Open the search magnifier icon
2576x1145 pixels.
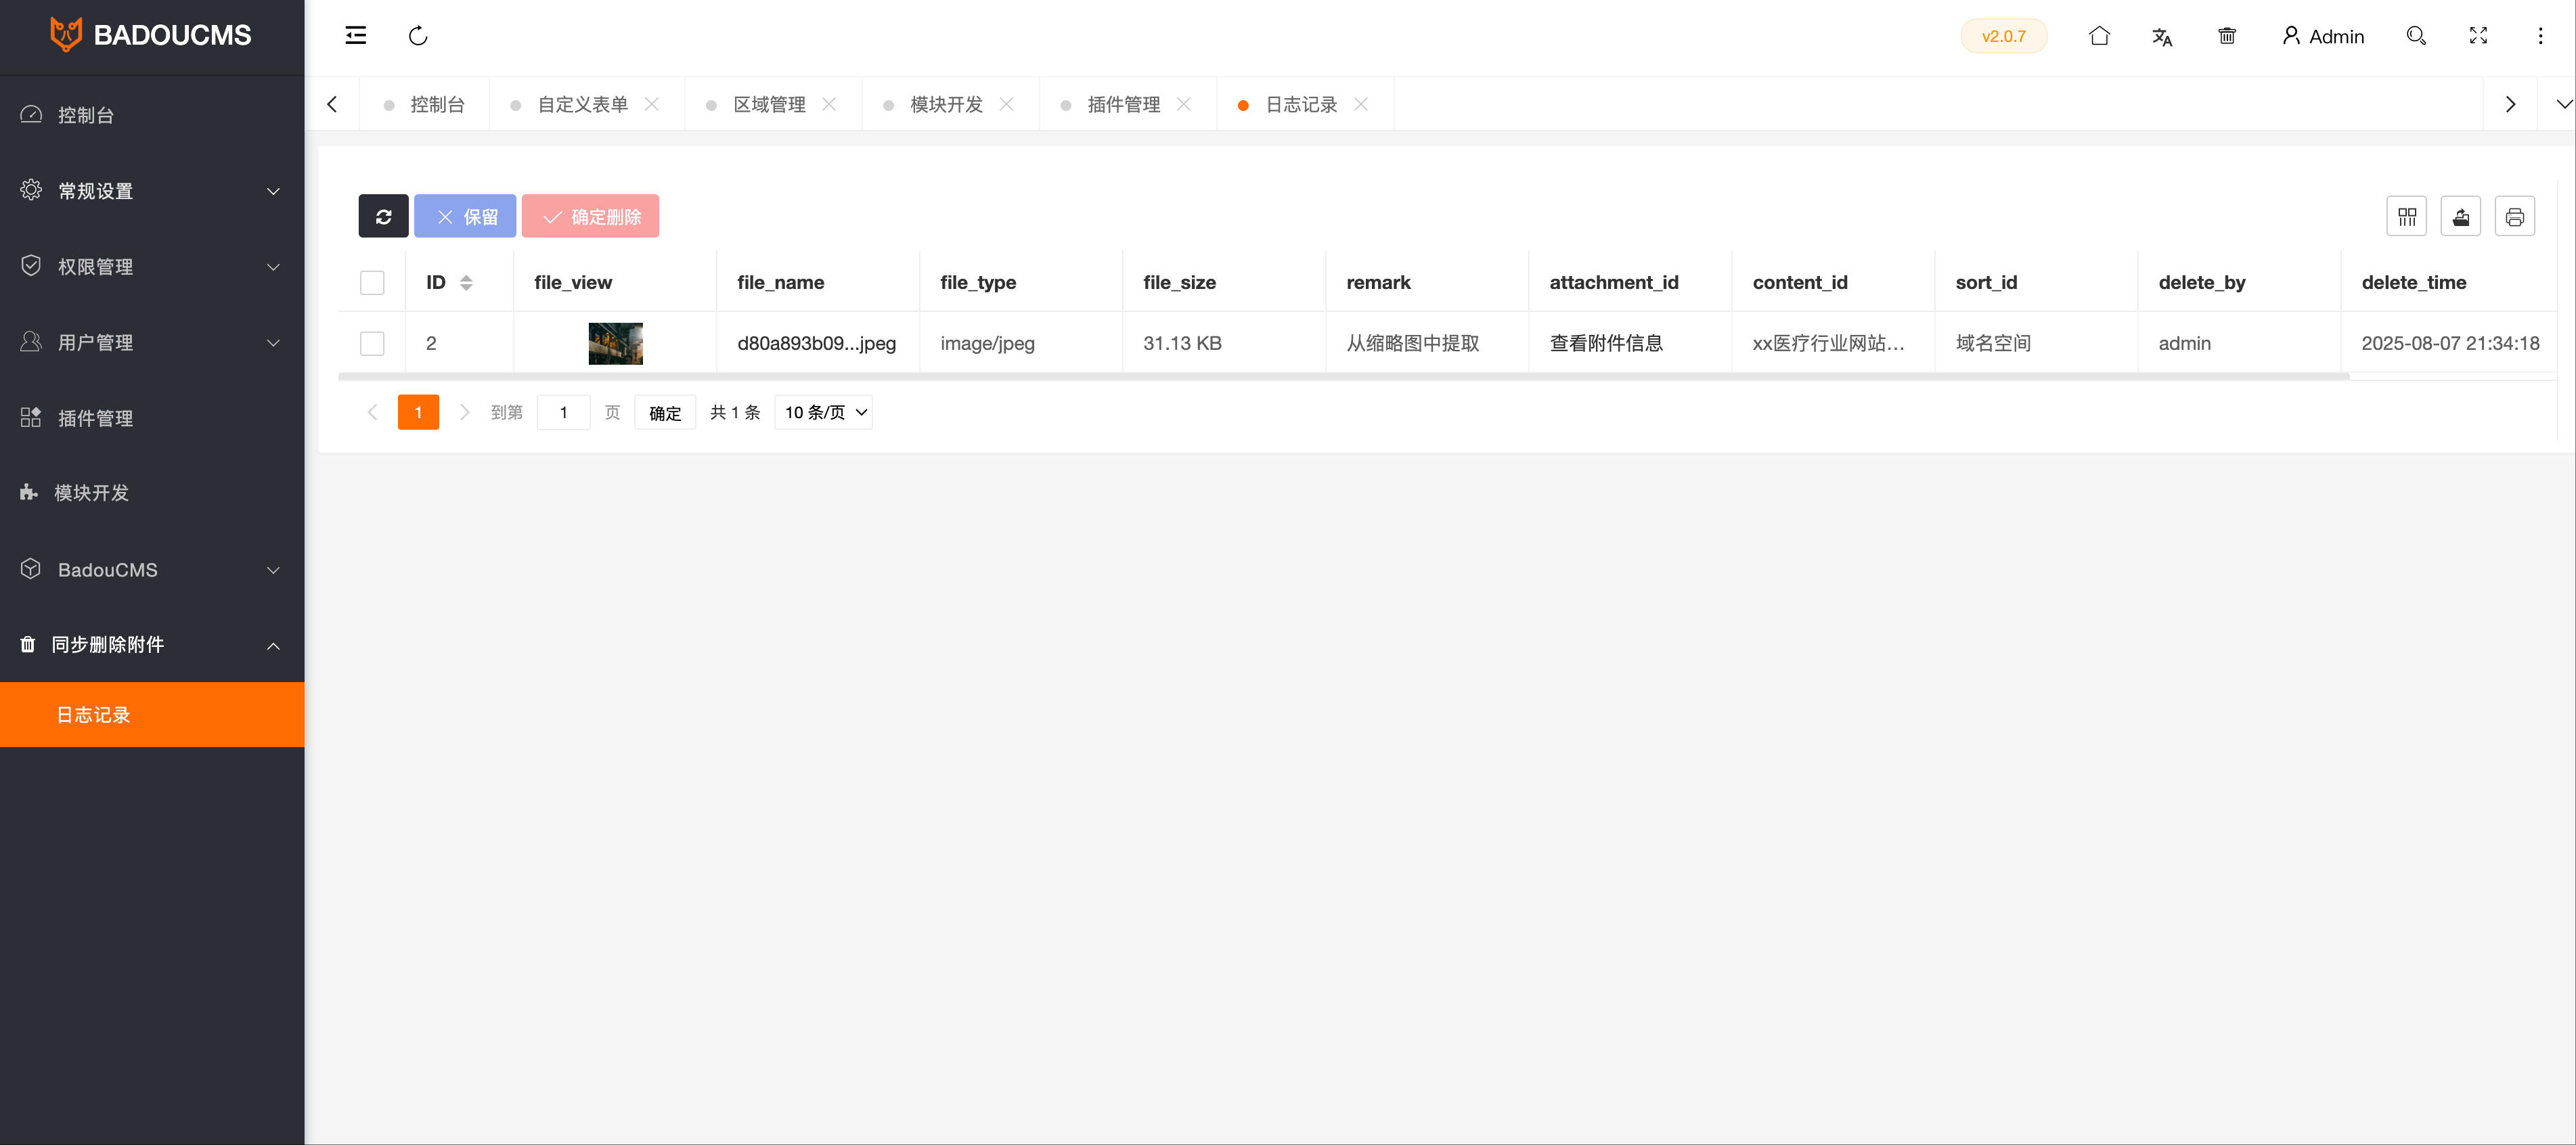point(2416,36)
